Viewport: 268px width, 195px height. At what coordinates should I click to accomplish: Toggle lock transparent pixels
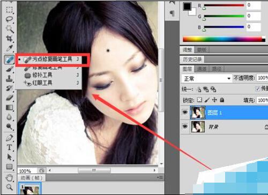[199, 100]
